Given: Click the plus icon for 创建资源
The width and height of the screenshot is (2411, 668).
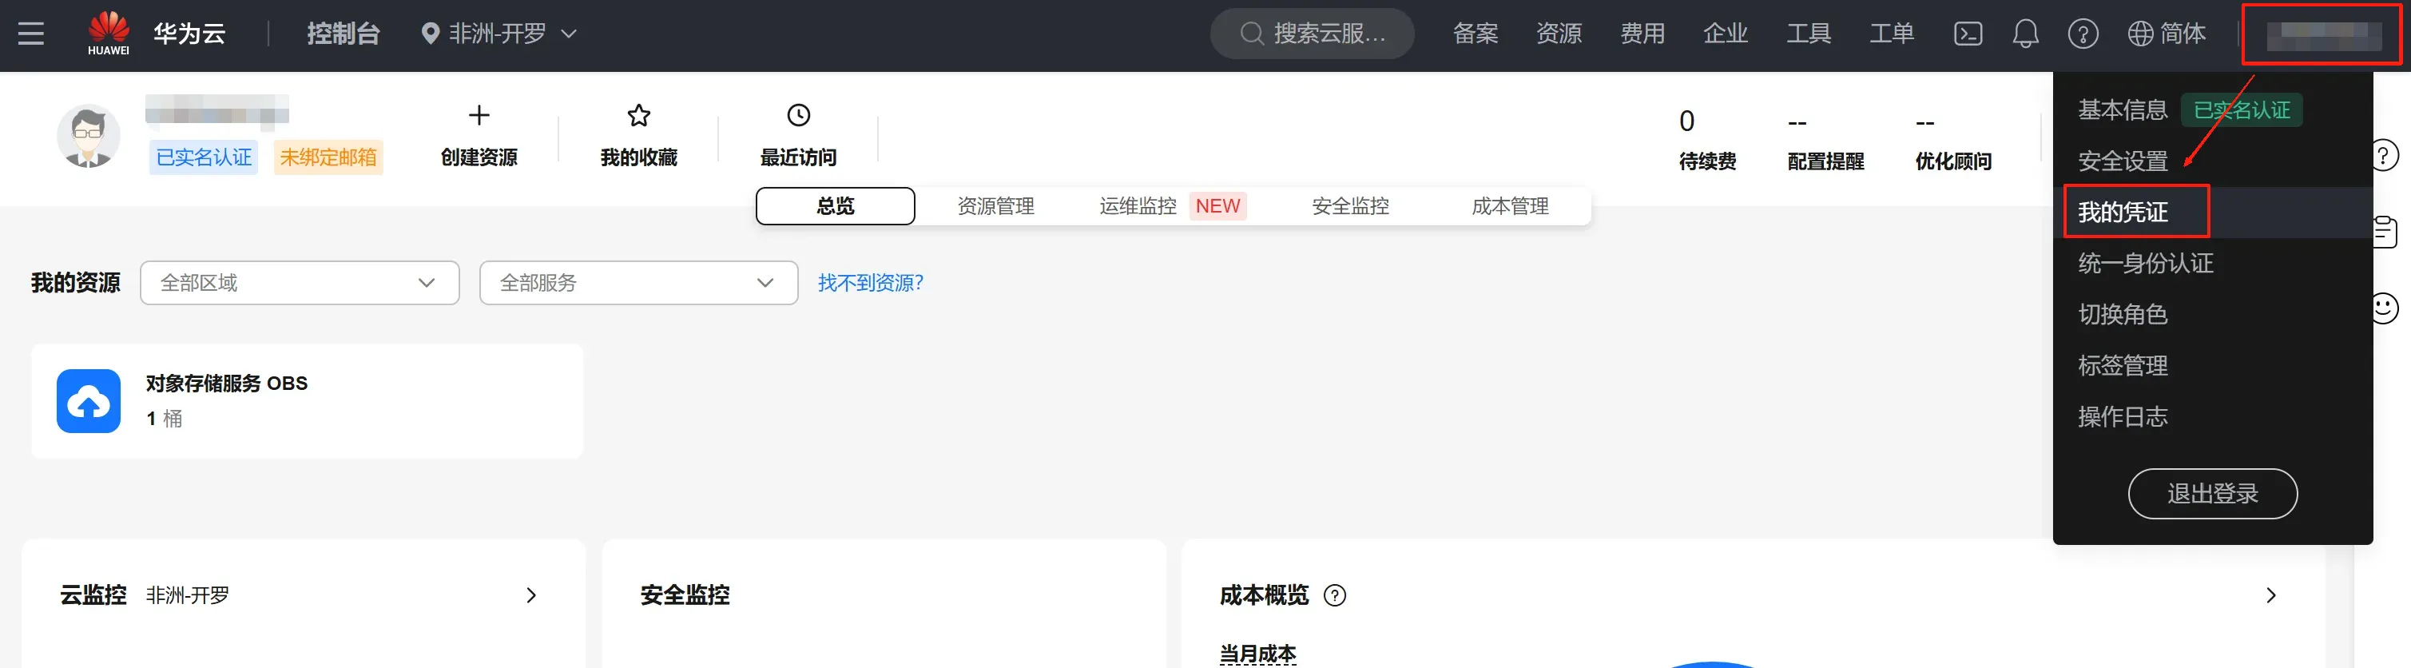Looking at the screenshot, I should click(479, 115).
